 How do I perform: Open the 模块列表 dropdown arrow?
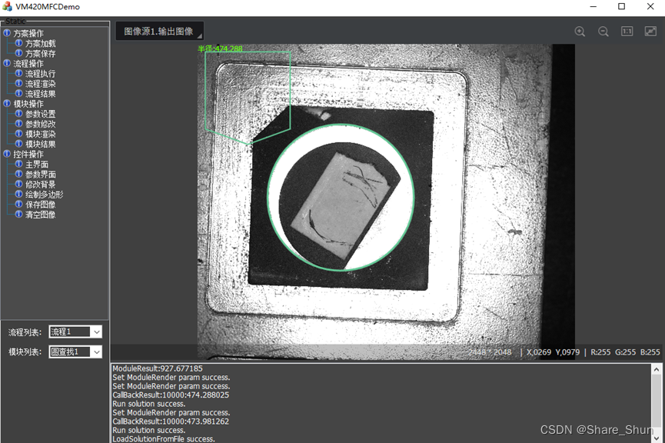[x=97, y=351]
